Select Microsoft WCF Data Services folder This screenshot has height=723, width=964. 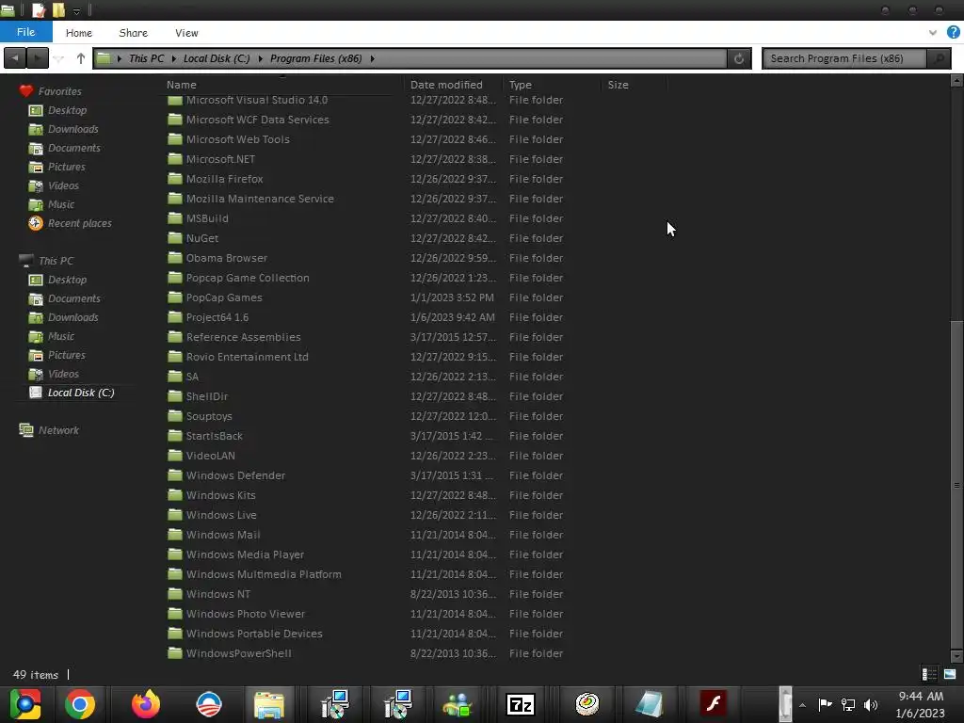pos(257,120)
